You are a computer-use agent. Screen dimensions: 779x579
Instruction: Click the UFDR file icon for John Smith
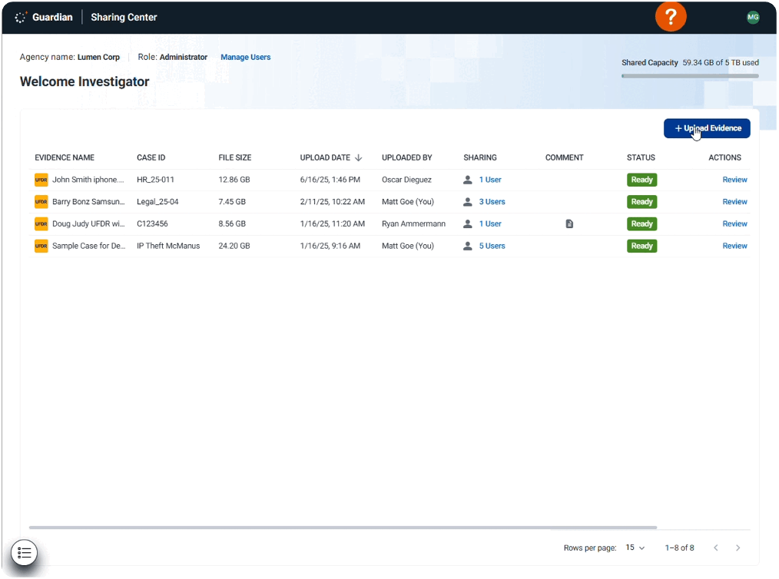(41, 180)
